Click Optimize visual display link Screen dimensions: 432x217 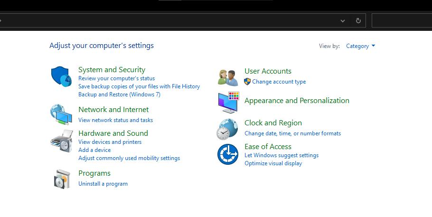[x=273, y=163]
